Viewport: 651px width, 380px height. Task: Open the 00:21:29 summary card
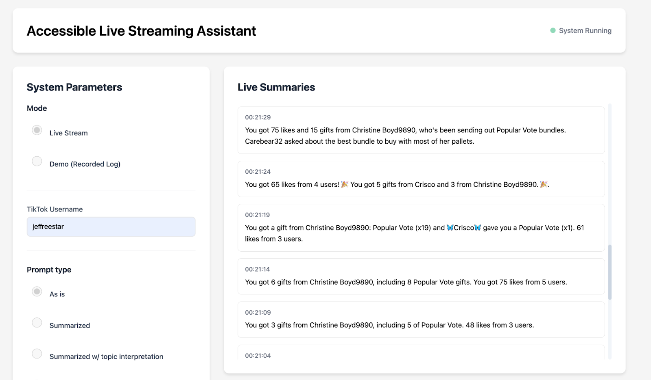pos(421,130)
